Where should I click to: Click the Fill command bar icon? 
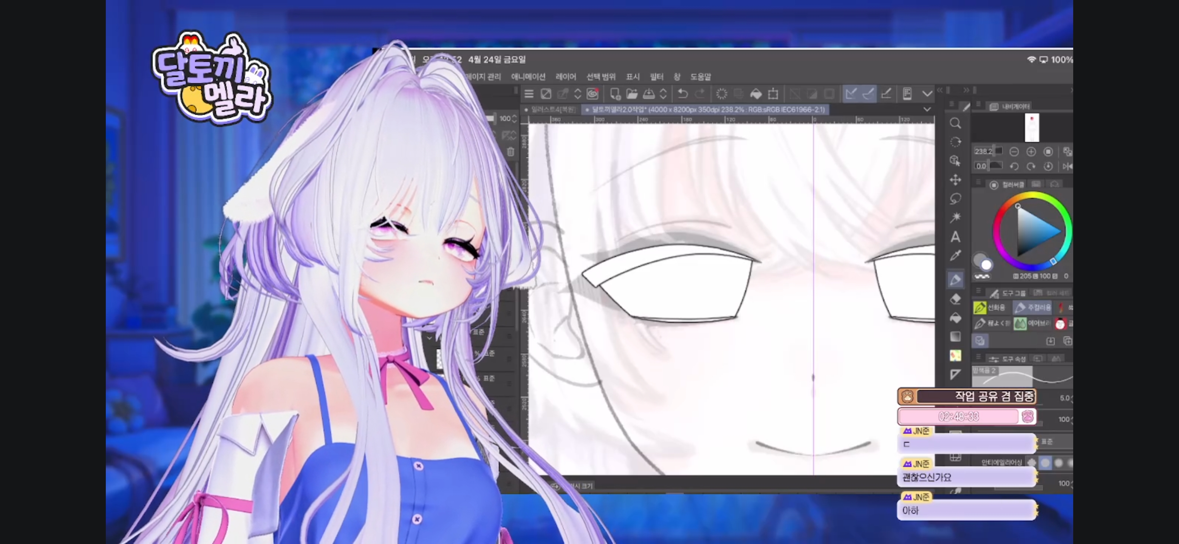pos(756,94)
